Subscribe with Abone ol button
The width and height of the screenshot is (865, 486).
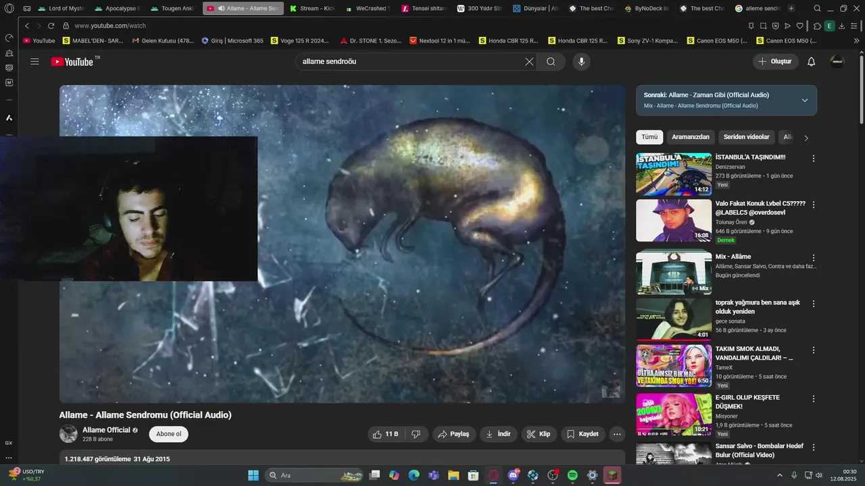[x=169, y=434]
